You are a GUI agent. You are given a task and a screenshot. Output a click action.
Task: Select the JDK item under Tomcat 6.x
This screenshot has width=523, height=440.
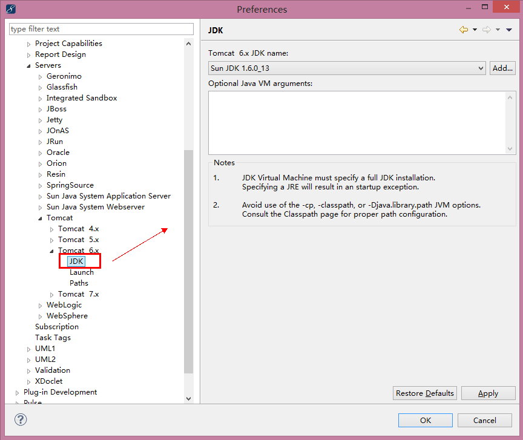pyautogui.click(x=76, y=261)
